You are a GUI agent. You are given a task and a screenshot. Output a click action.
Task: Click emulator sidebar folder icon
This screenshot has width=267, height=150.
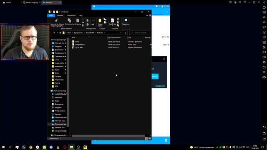click(264, 67)
